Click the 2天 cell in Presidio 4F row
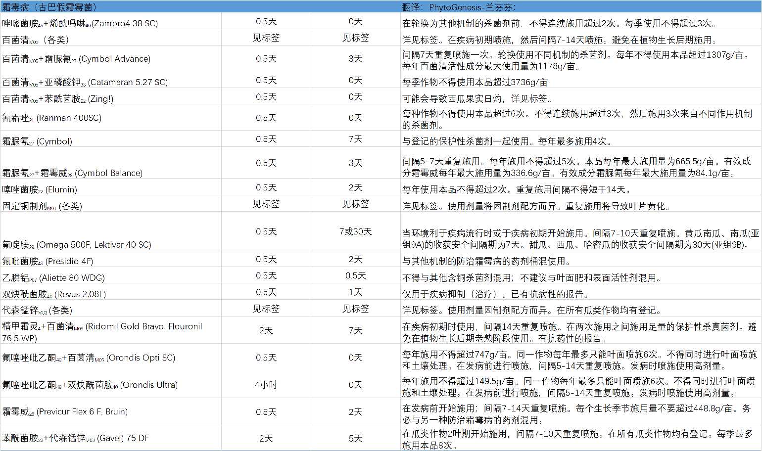The image size is (762, 451). [355, 259]
